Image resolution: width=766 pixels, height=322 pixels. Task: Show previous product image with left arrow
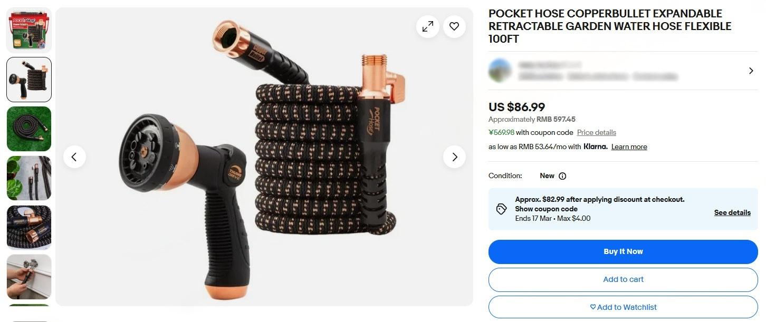click(74, 157)
